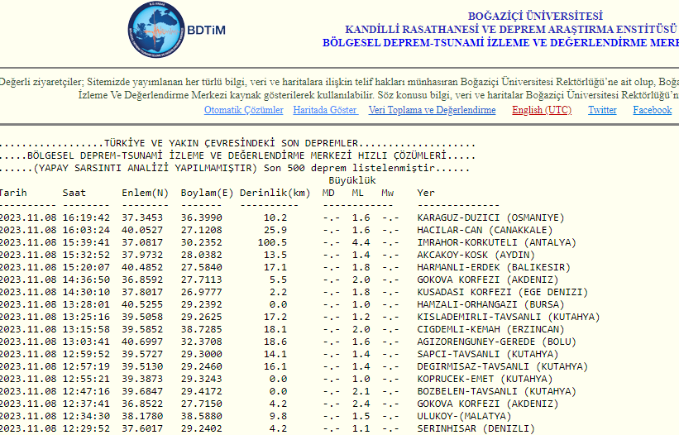Click the IMRAHOR-KORKUTELI (ANTALYA) entry

pyautogui.click(x=497, y=242)
